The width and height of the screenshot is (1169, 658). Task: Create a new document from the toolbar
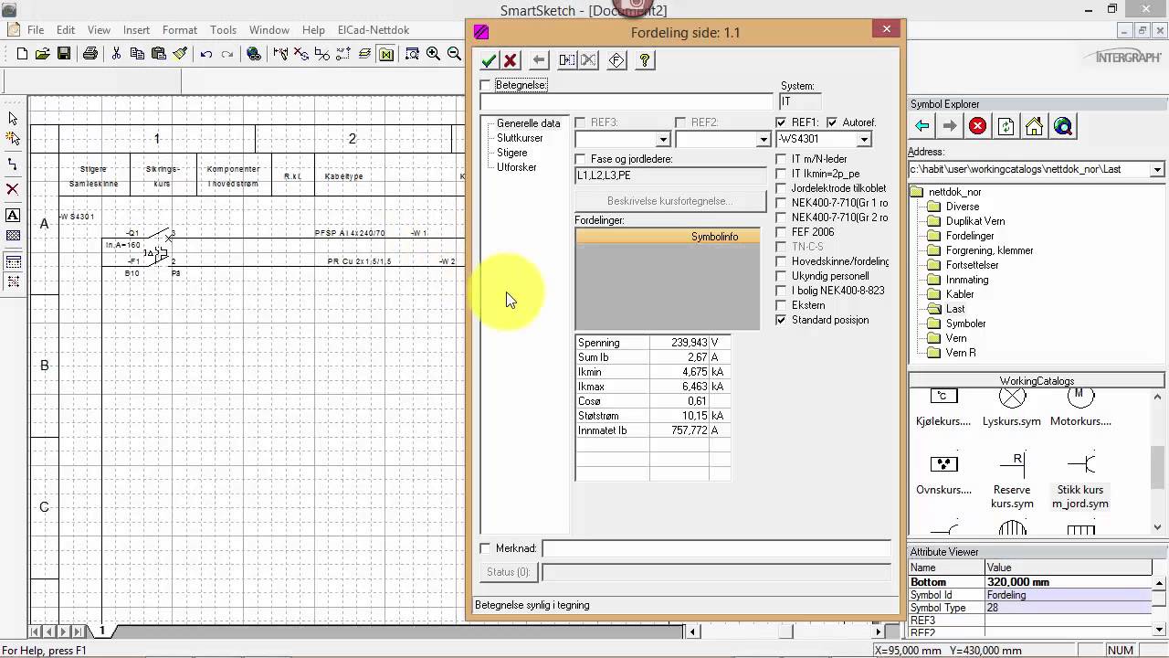[x=22, y=54]
